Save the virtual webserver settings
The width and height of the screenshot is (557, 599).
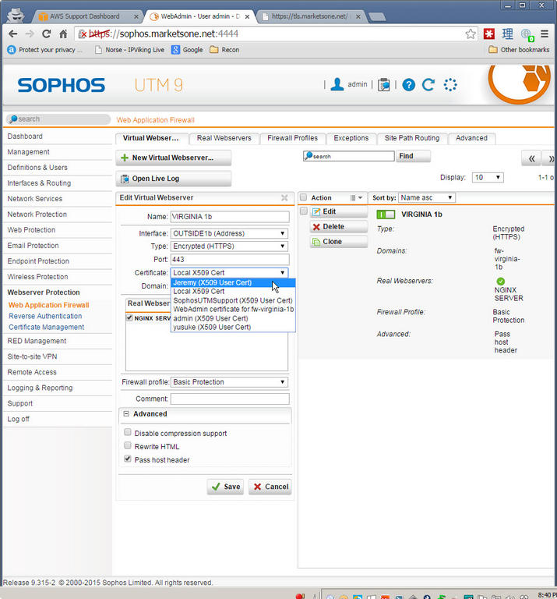pyautogui.click(x=226, y=487)
